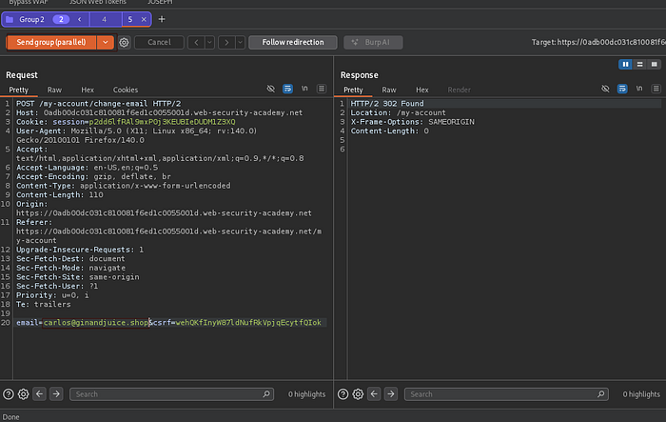Open Response search help icon
Viewport: 666px width, 422px height.
point(343,394)
